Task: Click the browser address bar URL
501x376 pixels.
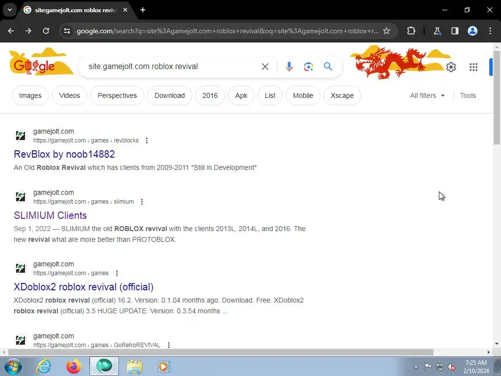Action: pos(228,31)
